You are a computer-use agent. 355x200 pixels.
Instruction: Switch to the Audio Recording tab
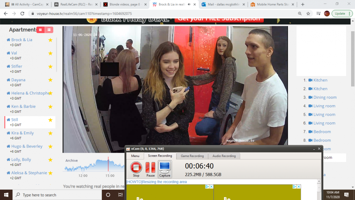tap(224, 156)
